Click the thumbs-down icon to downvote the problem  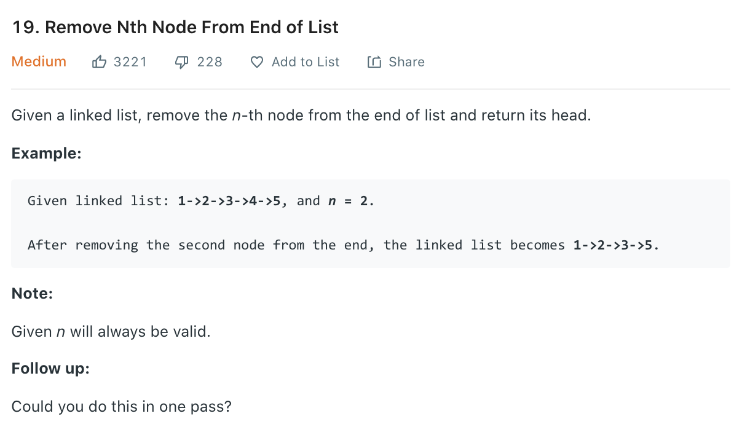181,61
